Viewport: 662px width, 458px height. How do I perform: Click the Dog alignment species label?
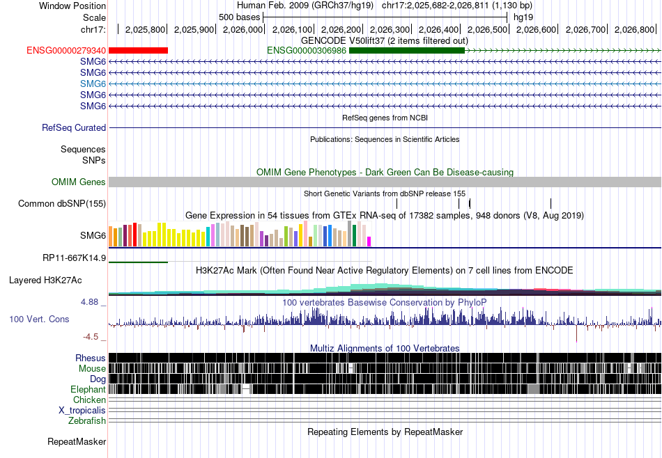point(98,379)
